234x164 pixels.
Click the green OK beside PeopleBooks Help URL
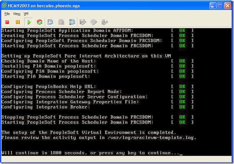click(182, 86)
